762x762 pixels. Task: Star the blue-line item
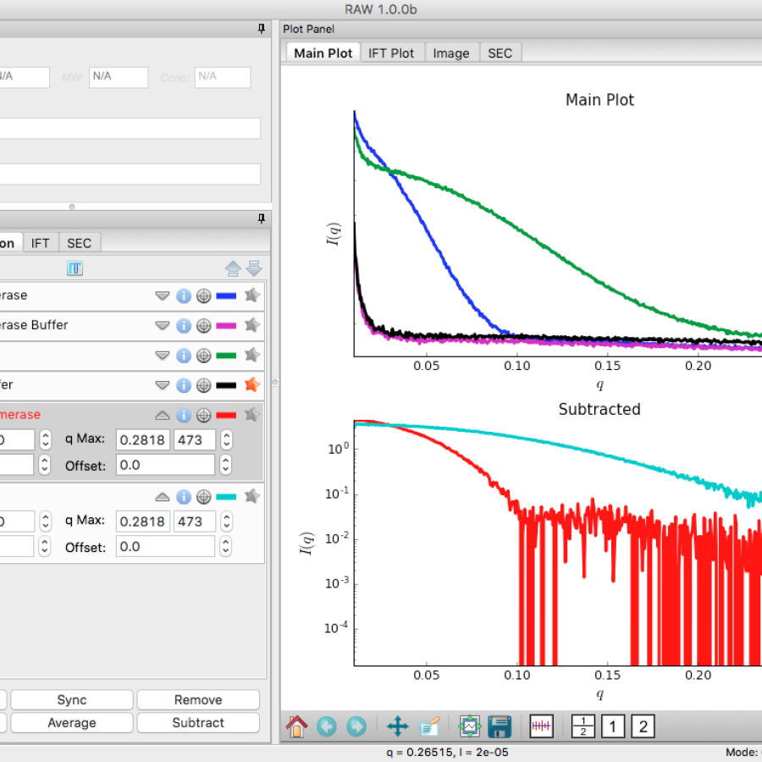(251, 295)
